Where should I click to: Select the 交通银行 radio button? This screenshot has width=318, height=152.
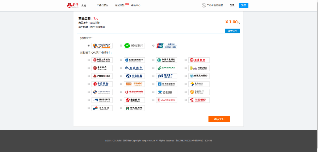coord(121,68)
